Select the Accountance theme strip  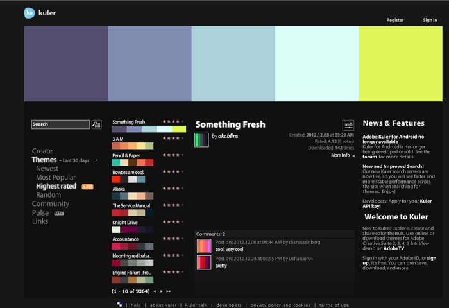(133, 246)
